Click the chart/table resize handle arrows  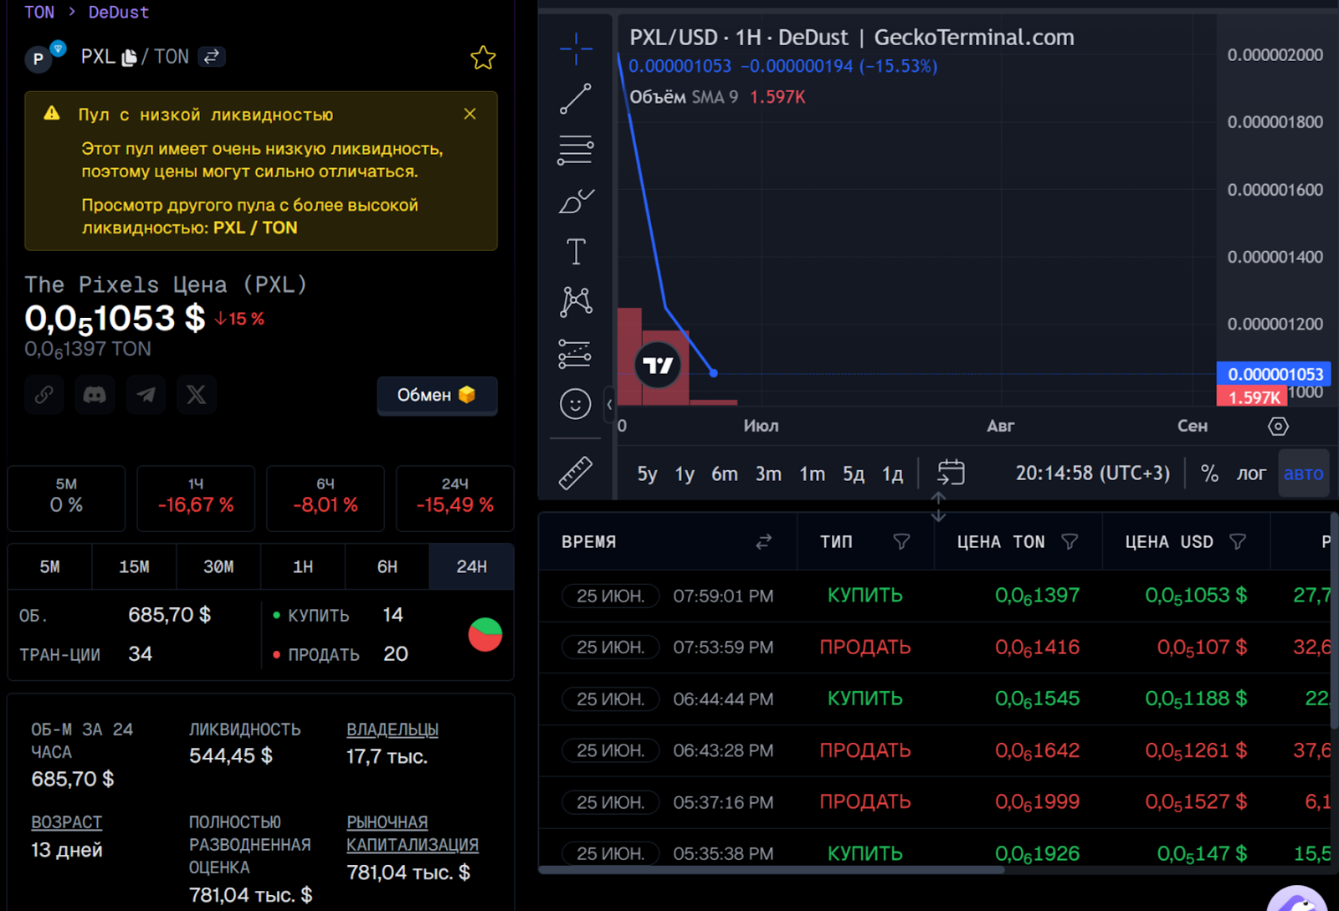pos(938,506)
